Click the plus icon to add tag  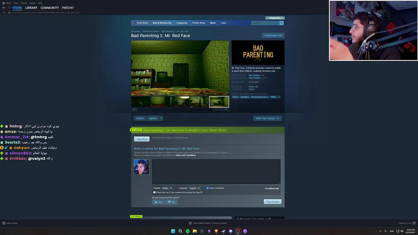click(x=279, y=97)
